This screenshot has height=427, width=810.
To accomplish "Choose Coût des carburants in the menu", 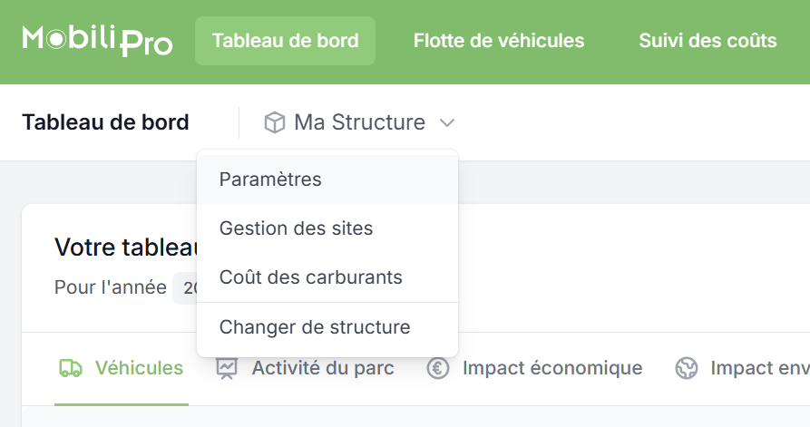I will point(310,277).
